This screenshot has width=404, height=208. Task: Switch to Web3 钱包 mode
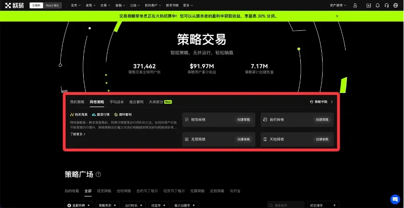[53, 6]
